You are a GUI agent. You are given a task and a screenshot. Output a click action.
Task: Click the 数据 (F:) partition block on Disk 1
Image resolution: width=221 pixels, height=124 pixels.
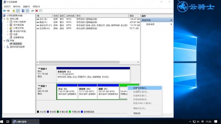[x=108, y=92]
